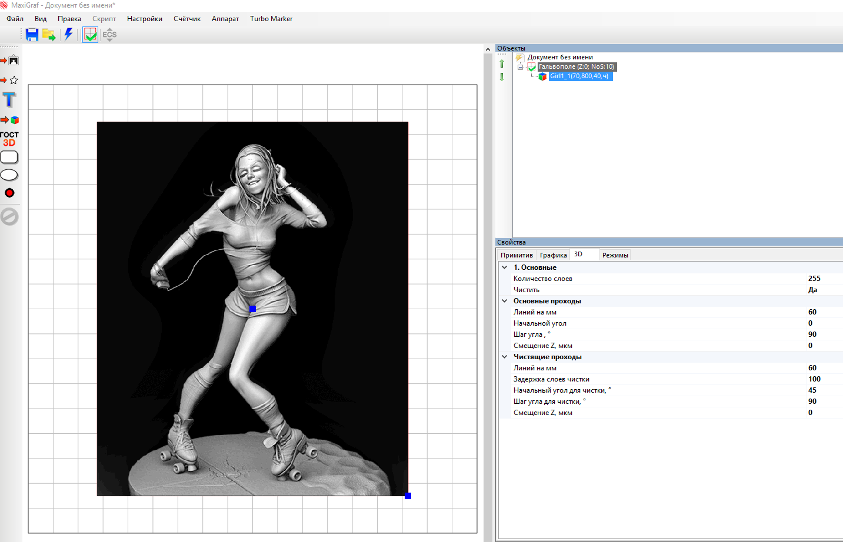Select the rounded rectangle shape tool
The height and width of the screenshot is (542, 843).
click(9, 157)
